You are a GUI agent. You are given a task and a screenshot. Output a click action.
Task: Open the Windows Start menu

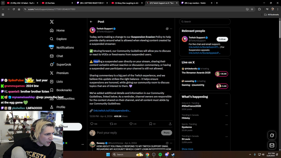[x=108, y=154]
